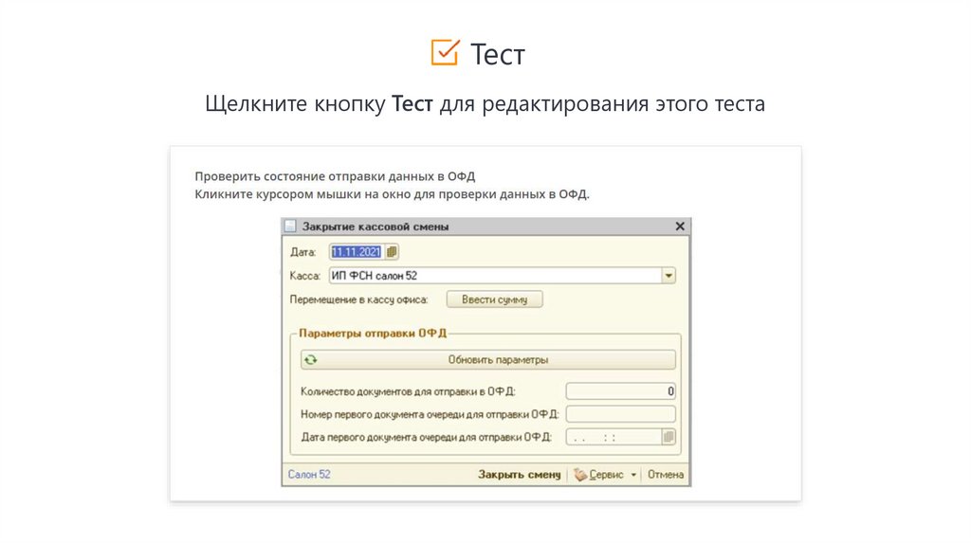971x544 pixels.
Task: Open the calendar picker next to the date 11.11.2021
Action: [x=394, y=251]
